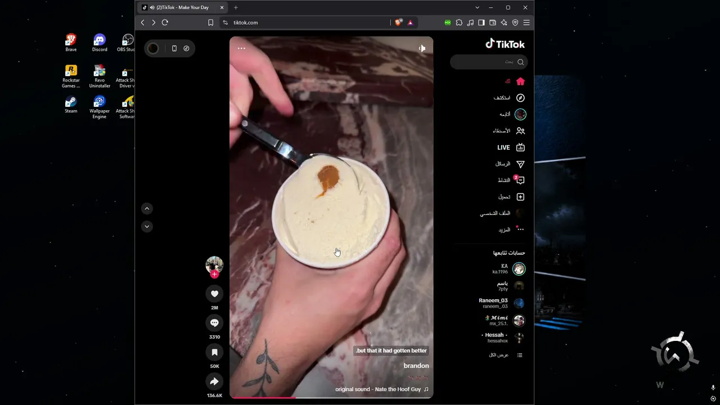This screenshot has height=405, width=720.
Task: Go to the next video with the down arrow
Action: pyautogui.click(x=147, y=227)
